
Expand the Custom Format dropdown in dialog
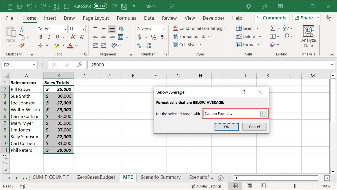263,113
